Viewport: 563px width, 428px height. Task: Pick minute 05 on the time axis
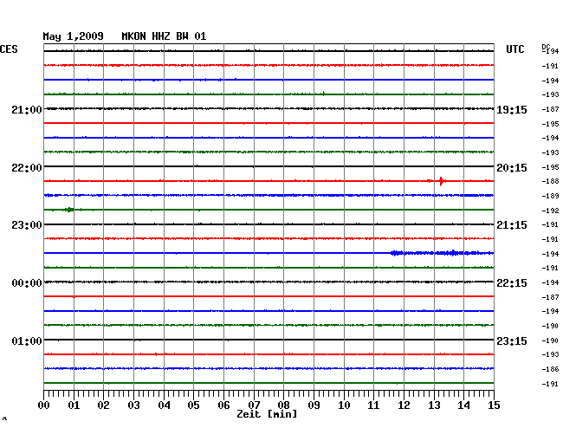(193, 405)
